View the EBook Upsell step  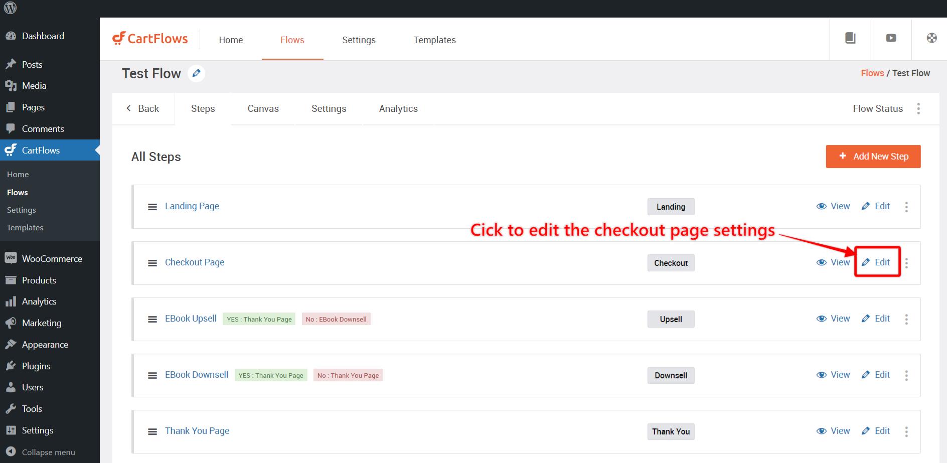pyautogui.click(x=833, y=319)
